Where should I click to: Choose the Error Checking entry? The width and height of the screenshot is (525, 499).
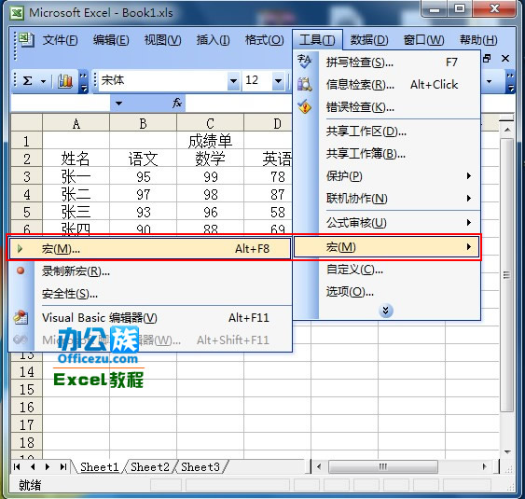[x=387, y=107]
